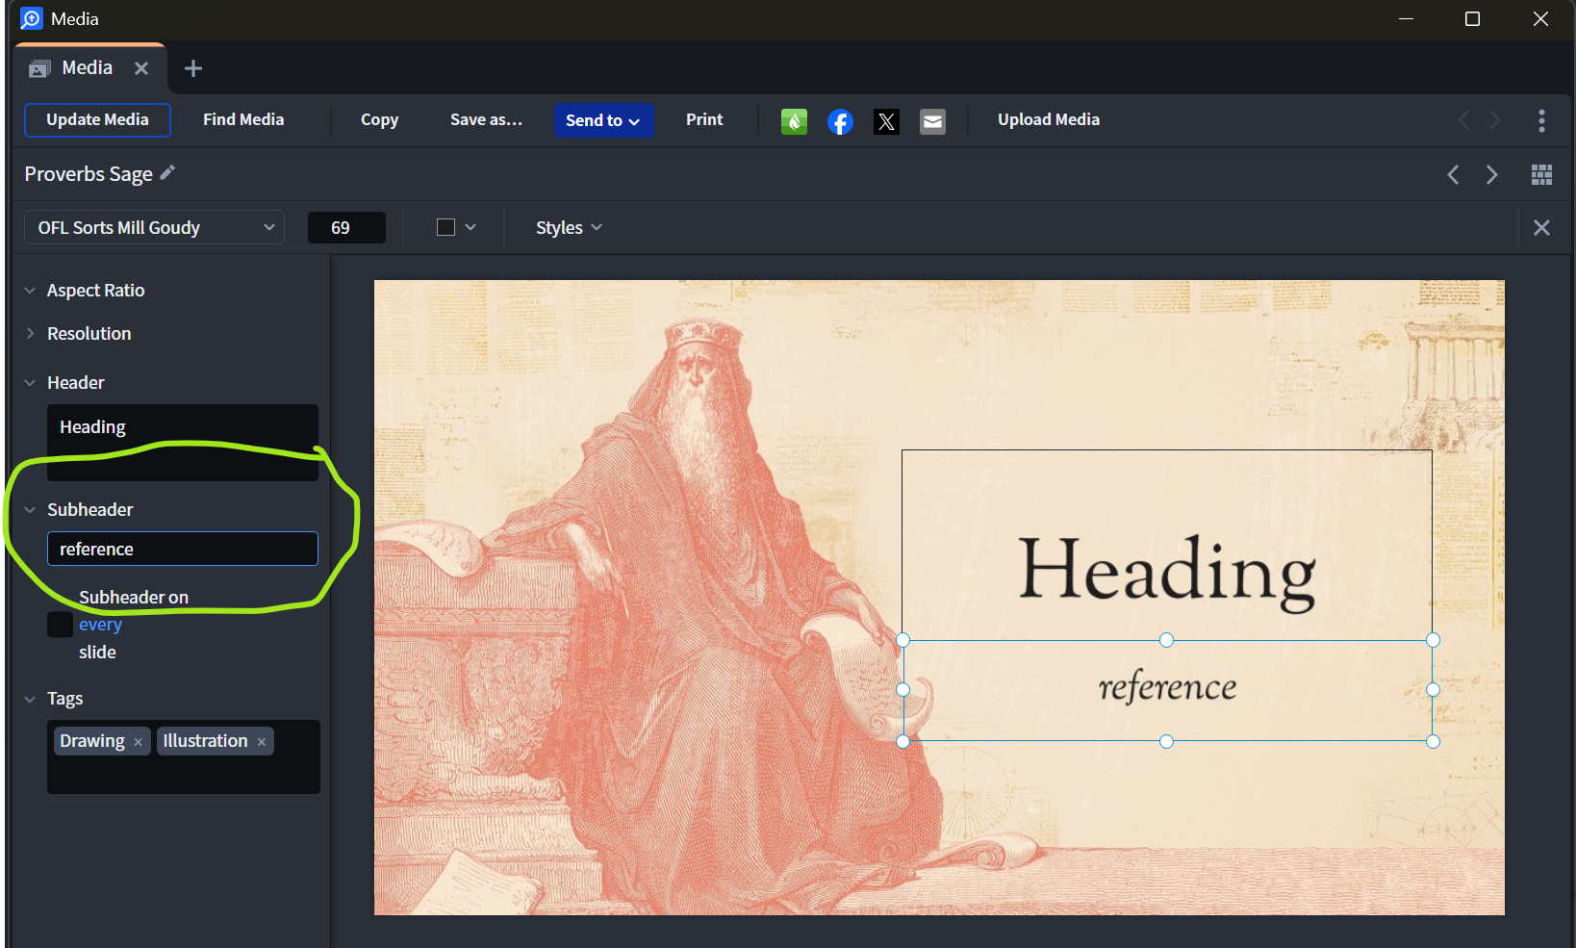Open Find Media
The height and width of the screenshot is (948, 1576).
click(243, 120)
